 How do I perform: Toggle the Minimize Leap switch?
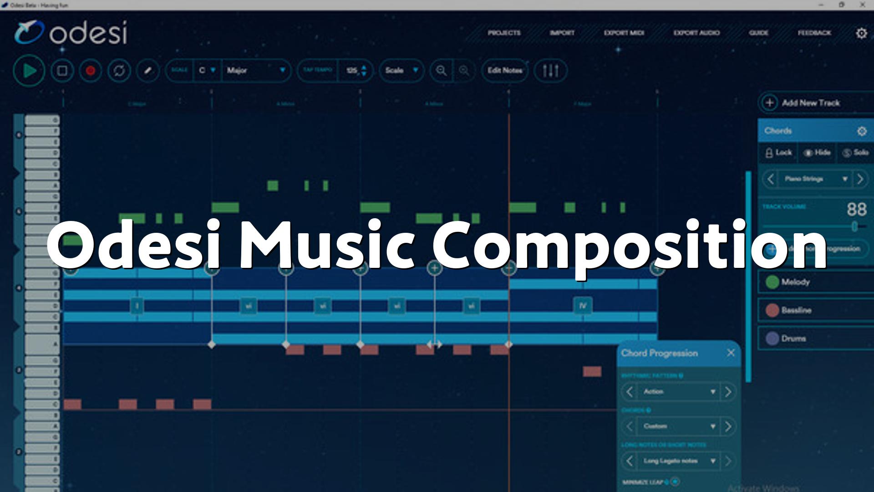point(675,482)
